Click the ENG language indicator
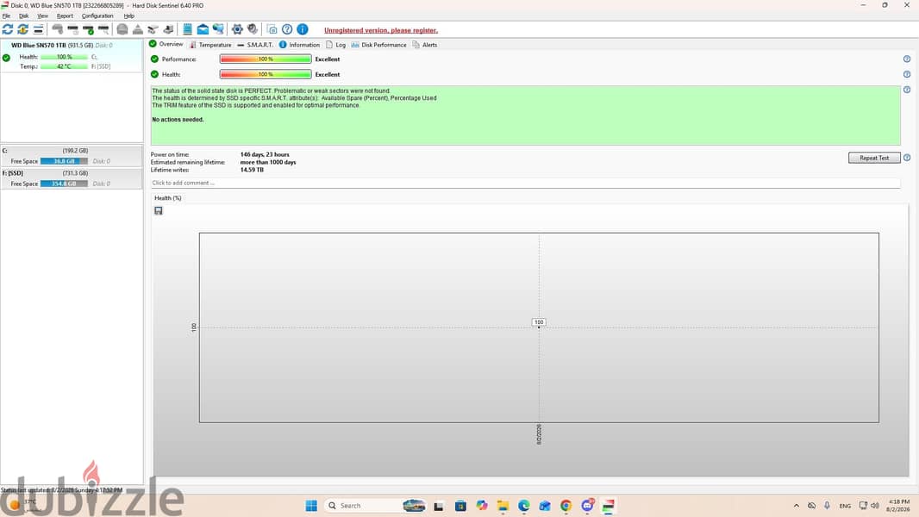This screenshot has height=517, width=919. (845, 506)
